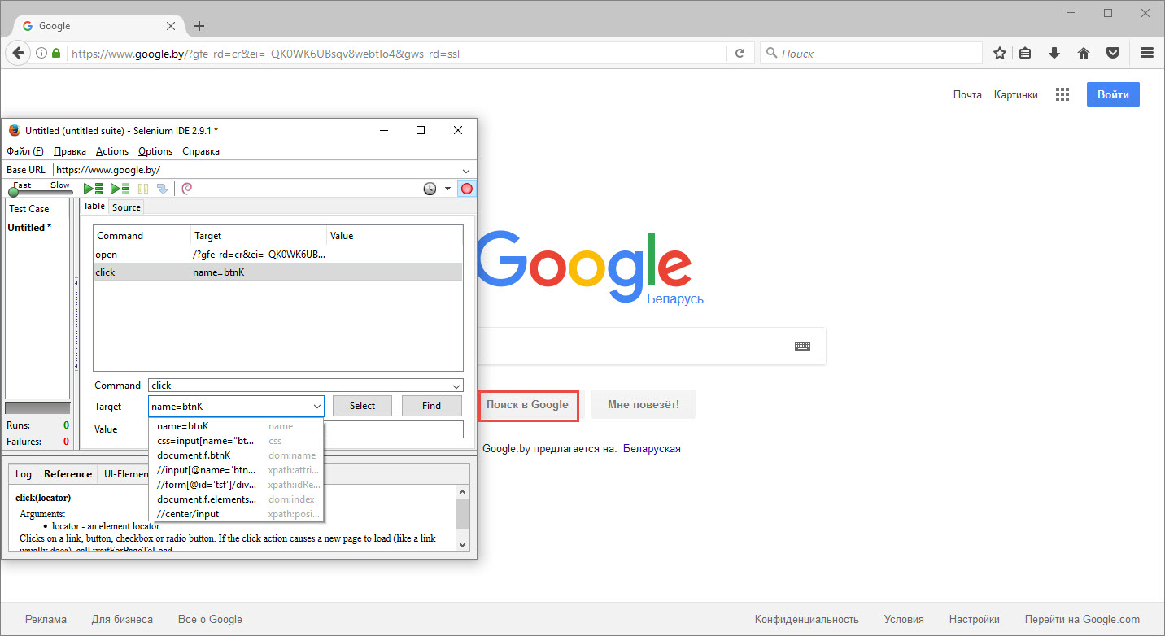
Task: Click into the Value input field
Action: (394, 429)
